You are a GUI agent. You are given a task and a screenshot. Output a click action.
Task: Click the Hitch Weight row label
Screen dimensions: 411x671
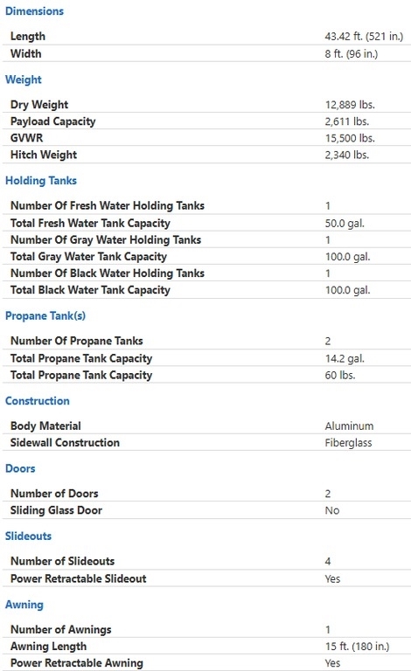tap(44, 155)
